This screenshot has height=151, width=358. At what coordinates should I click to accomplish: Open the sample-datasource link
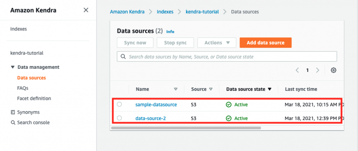point(156,105)
